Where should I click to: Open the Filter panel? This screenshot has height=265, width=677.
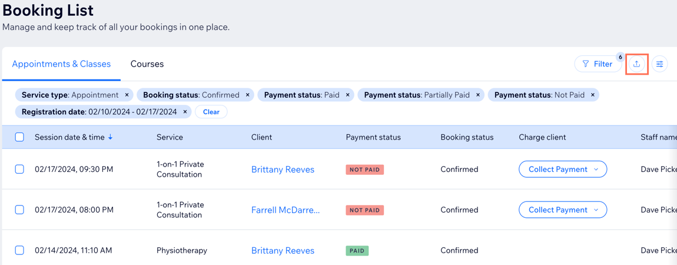pos(598,64)
